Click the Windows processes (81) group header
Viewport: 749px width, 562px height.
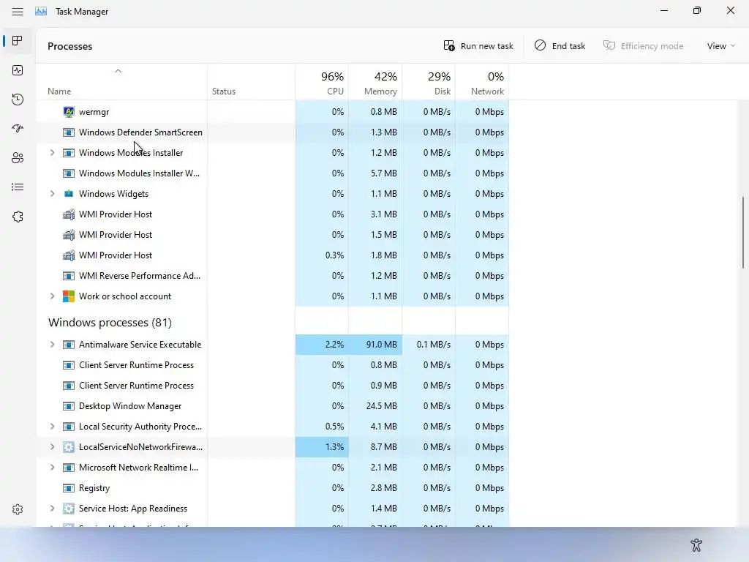pos(110,323)
